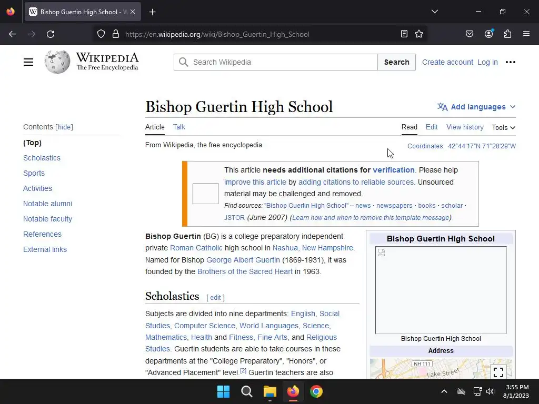Open the newspapers sources link
539x404 pixels.
tap(394, 206)
